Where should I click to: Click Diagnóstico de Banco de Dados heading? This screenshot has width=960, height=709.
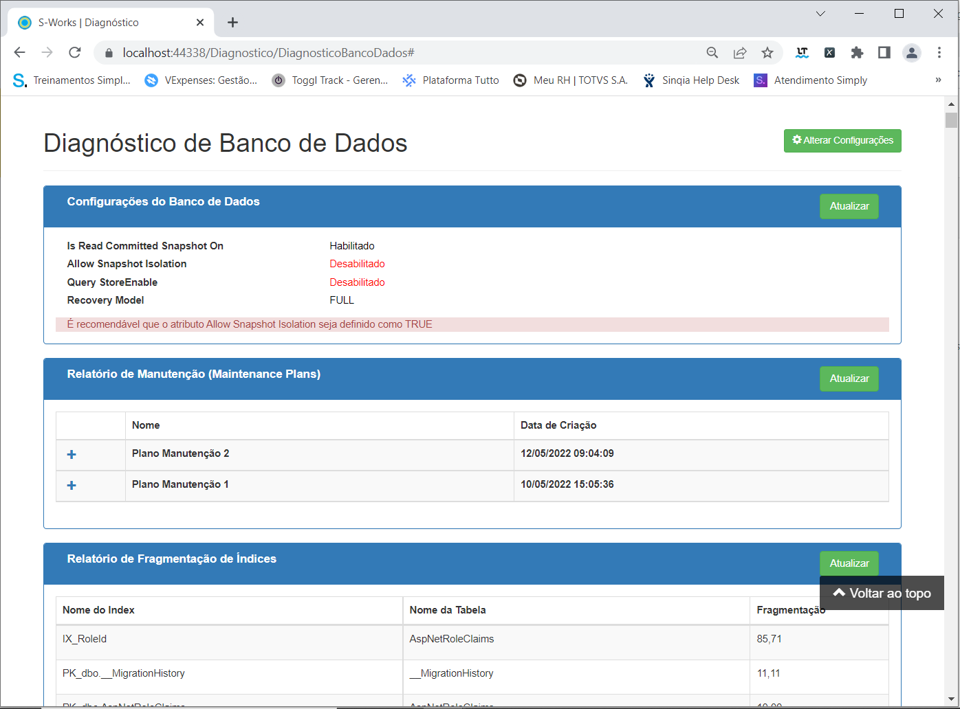(226, 143)
